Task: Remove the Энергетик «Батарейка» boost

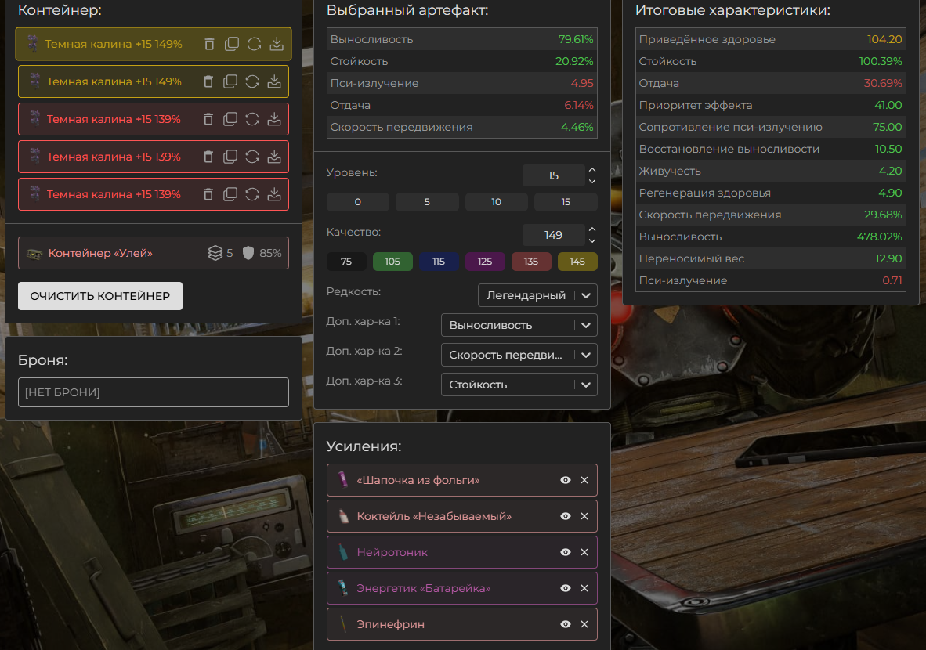Action: [x=584, y=588]
